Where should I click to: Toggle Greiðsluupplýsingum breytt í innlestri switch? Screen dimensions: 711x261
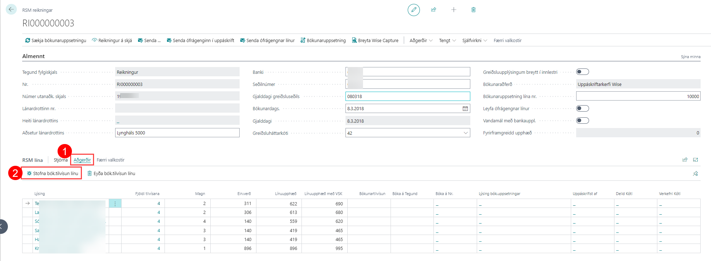pos(582,72)
